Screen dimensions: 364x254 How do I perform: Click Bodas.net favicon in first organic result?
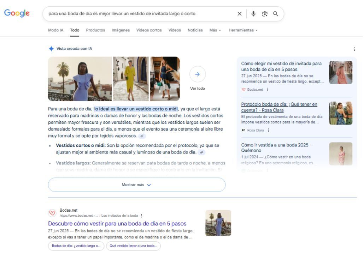pos(52,213)
